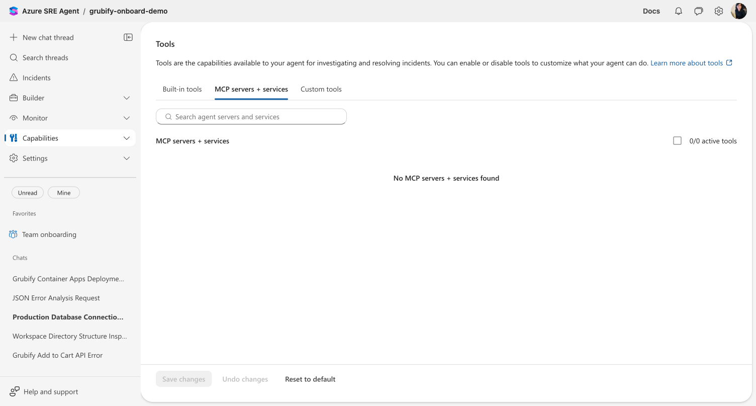Filter threads with the Unread chip
This screenshot has width=756, height=406.
coord(28,193)
